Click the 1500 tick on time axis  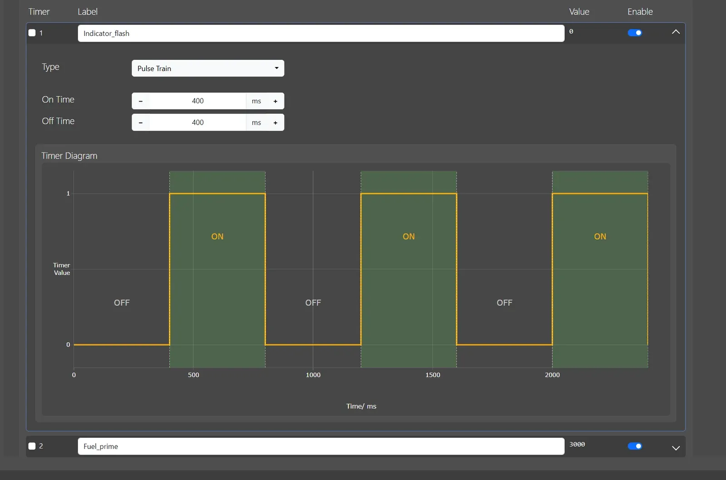click(433, 375)
